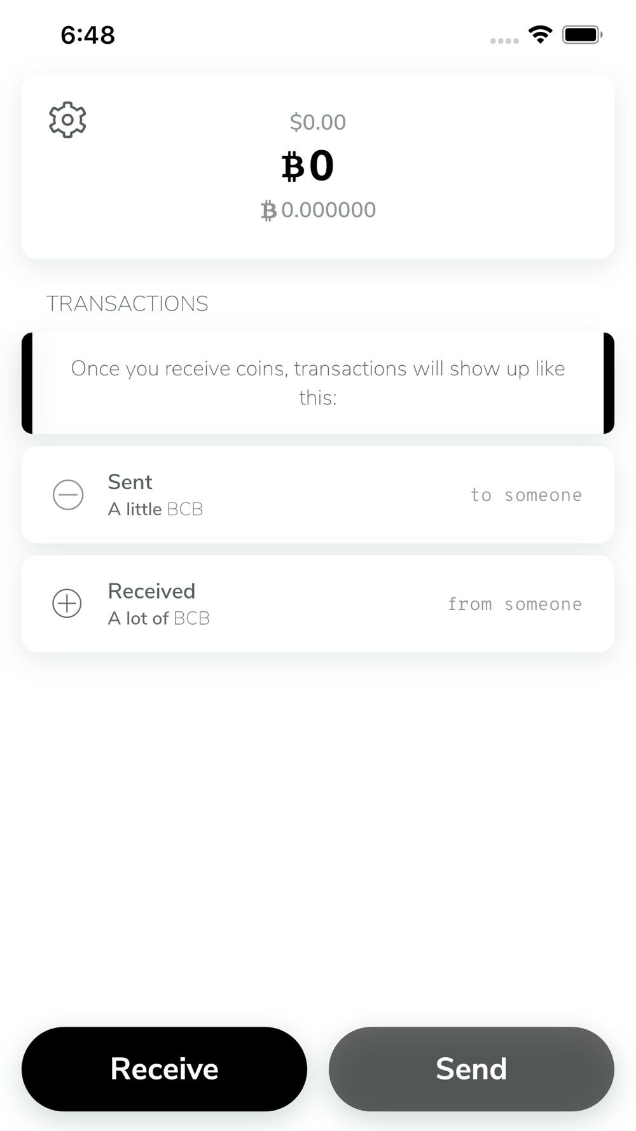This screenshot has height=1131, width=636.
Task: Tap the plus circle icon on Received
Action: click(67, 604)
